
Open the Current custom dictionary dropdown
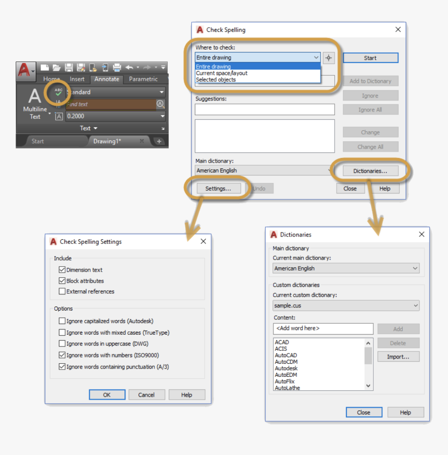click(416, 305)
